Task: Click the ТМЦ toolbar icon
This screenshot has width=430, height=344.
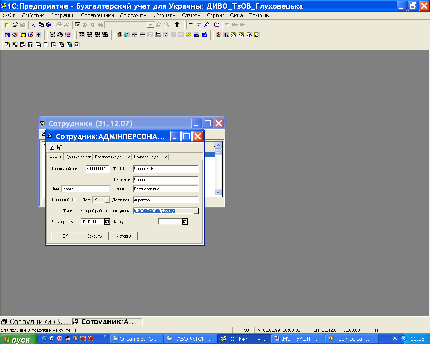Action: tap(52, 35)
